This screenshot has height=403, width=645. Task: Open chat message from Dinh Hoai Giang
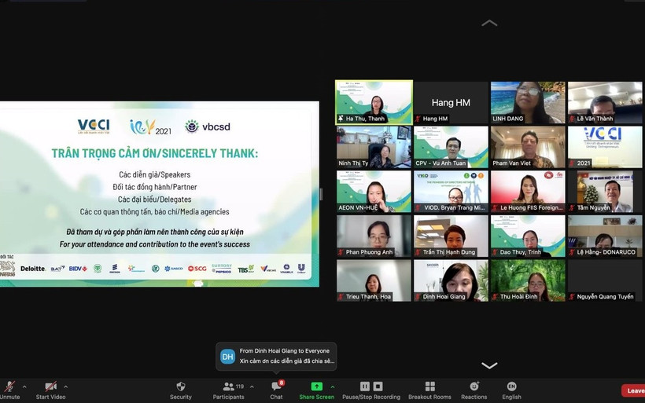277,356
